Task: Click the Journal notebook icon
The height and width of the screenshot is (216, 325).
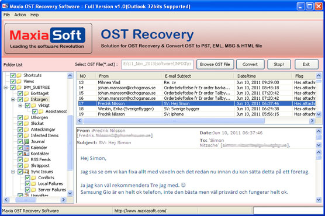Action: [26, 141]
